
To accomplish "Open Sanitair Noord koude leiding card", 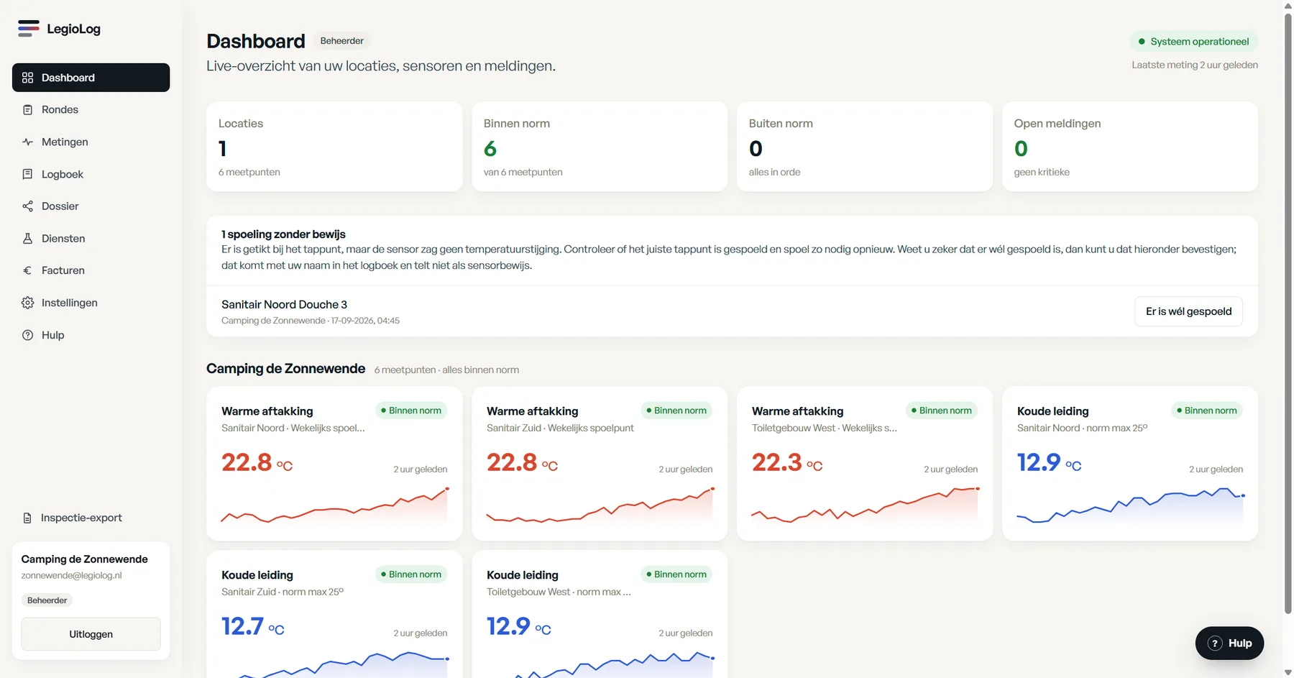I will pyautogui.click(x=1130, y=464).
